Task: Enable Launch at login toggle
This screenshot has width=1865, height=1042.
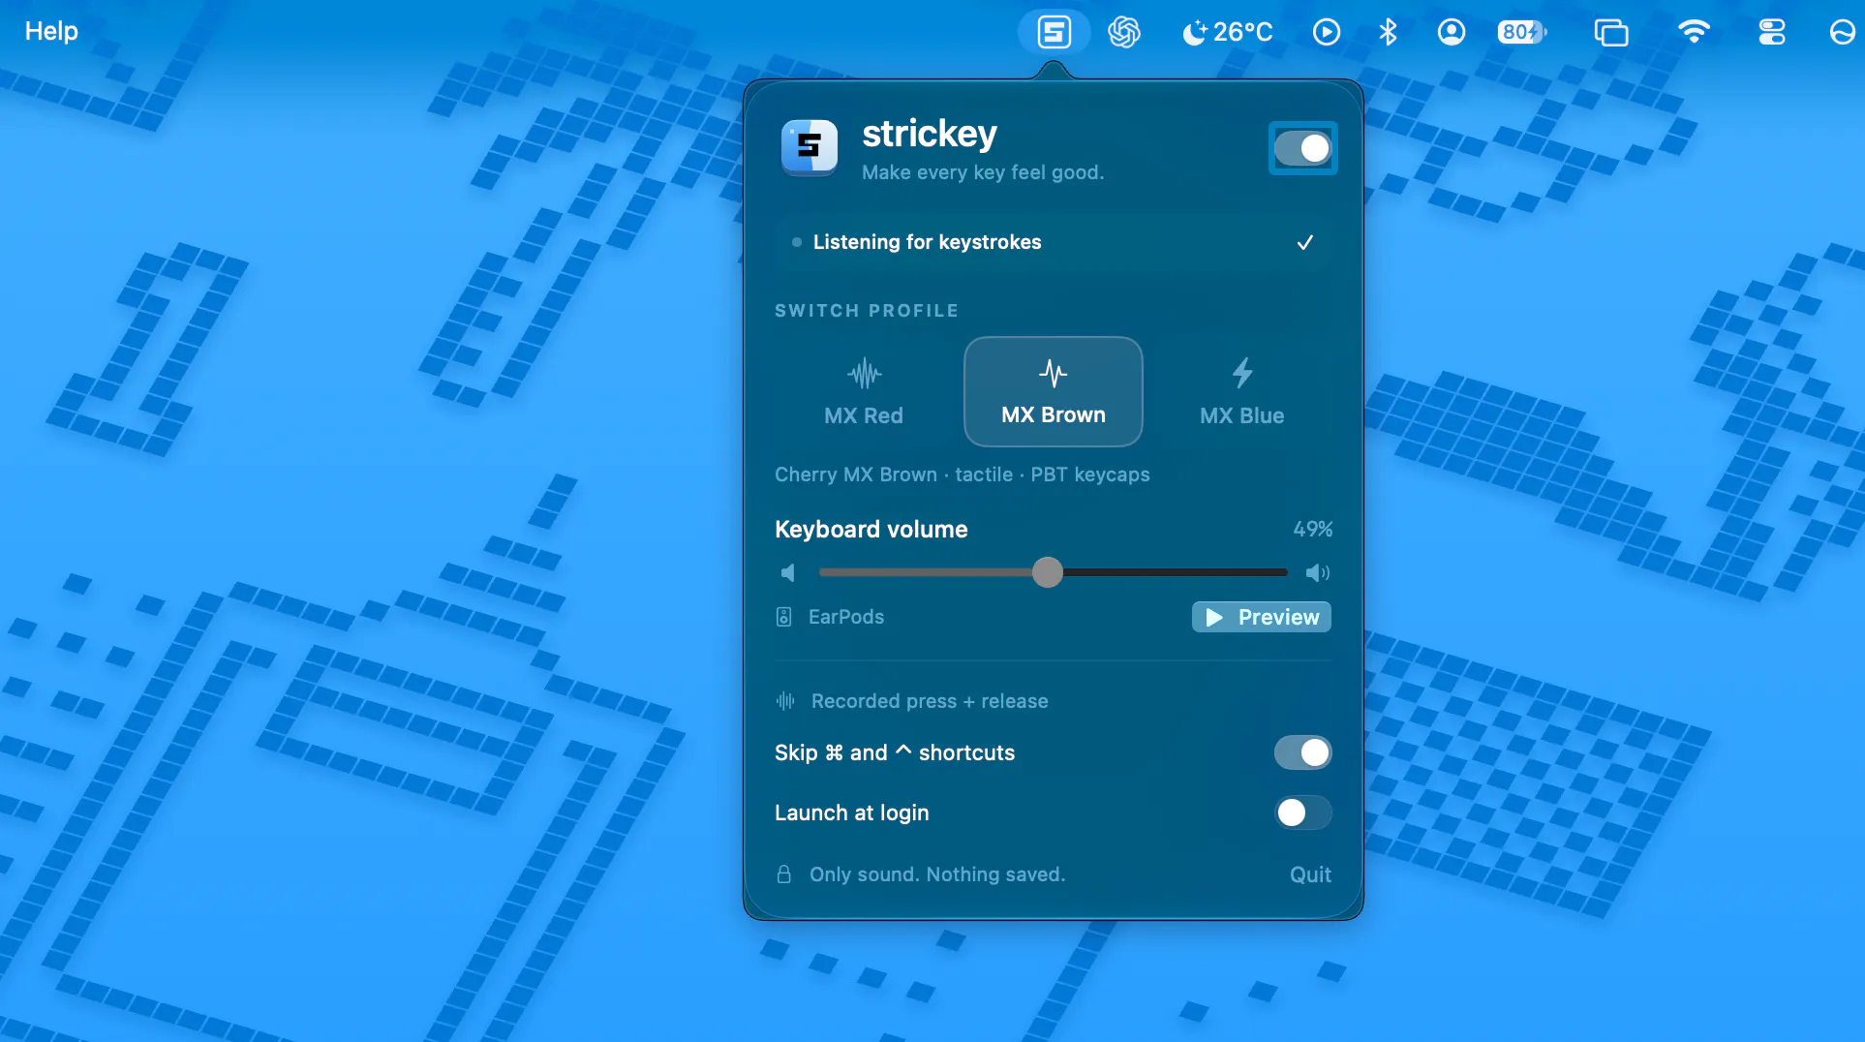Action: point(1302,812)
